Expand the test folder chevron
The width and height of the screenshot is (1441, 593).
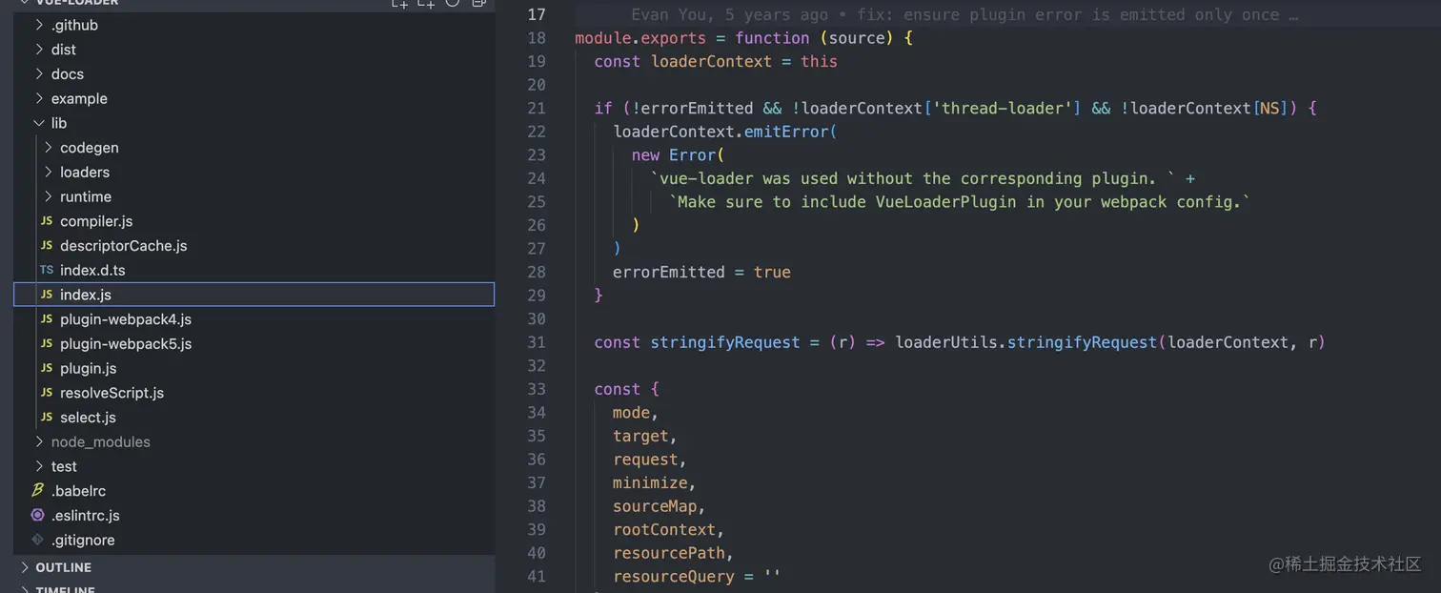[39, 466]
